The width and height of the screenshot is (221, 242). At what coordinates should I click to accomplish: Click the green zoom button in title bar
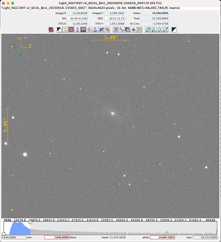13,3
